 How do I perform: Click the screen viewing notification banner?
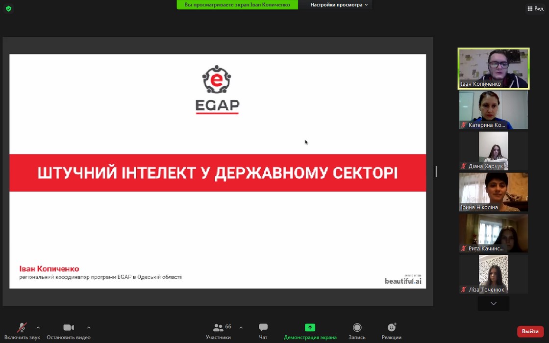click(237, 5)
